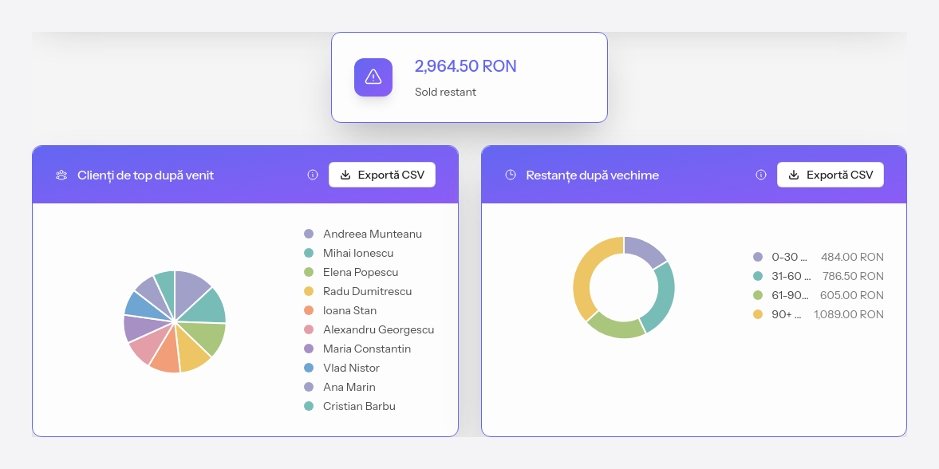Click the 484.00 RON aging amount
The image size is (939, 469).
852,257
